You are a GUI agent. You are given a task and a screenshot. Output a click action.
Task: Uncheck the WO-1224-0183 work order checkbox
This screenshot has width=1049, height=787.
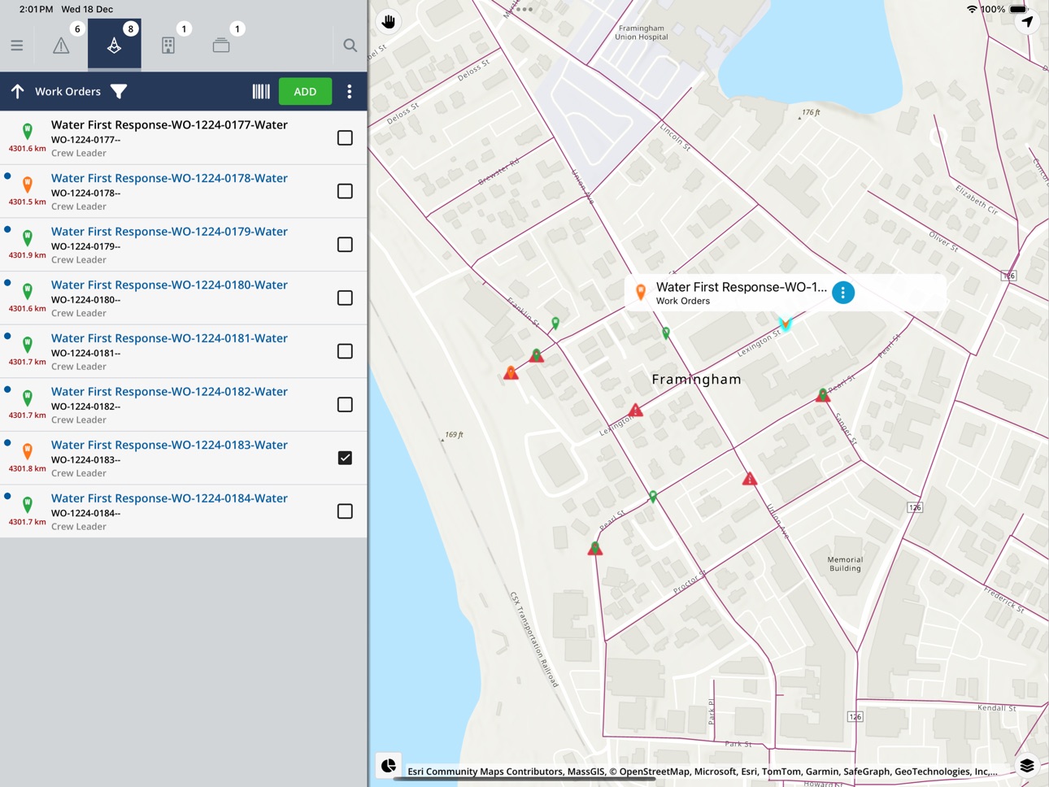click(x=345, y=458)
